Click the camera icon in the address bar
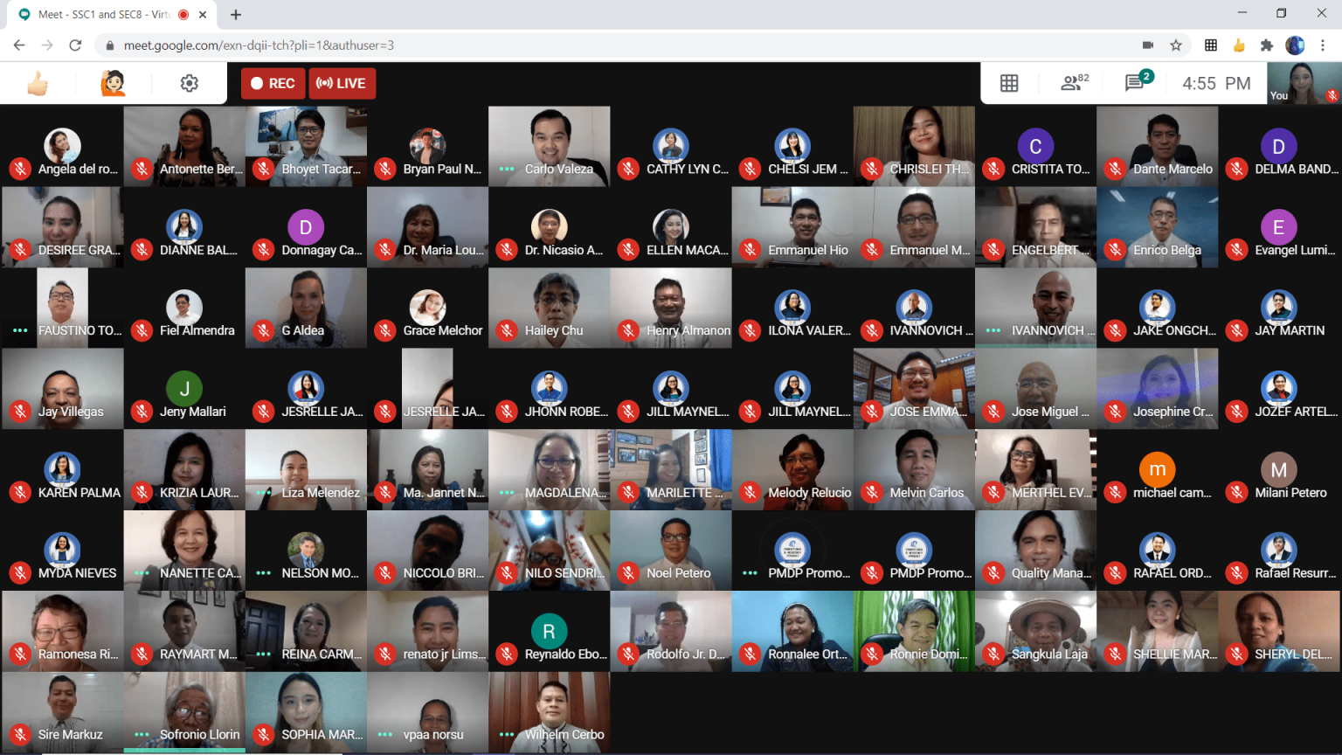Viewport: 1342px width, 755px height. (x=1146, y=45)
